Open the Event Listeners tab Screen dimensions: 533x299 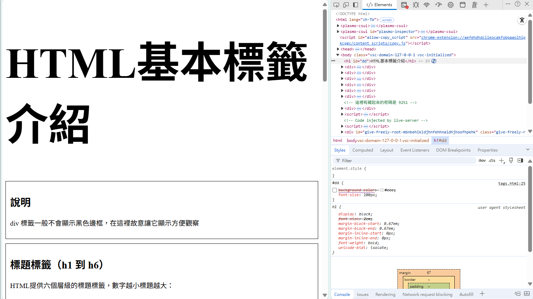(x=415, y=150)
